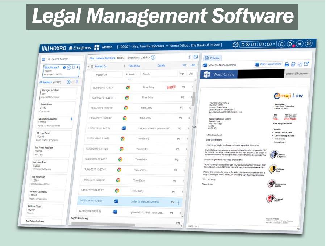Open the AE user profile avatar

300,44
